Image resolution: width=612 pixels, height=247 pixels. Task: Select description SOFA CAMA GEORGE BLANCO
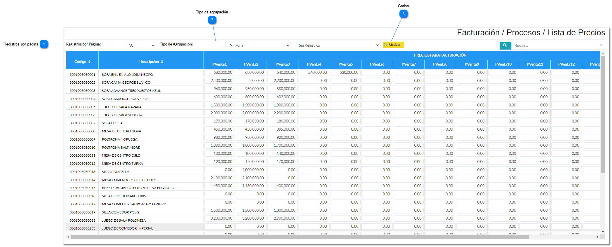[x=126, y=83]
